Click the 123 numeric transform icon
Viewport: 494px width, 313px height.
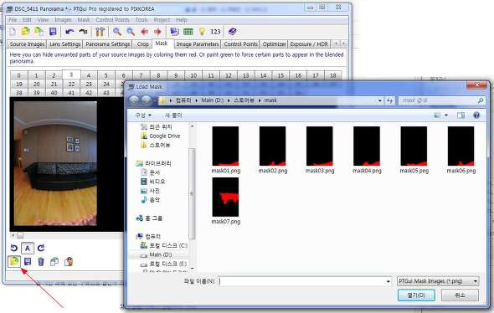pos(215,32)
